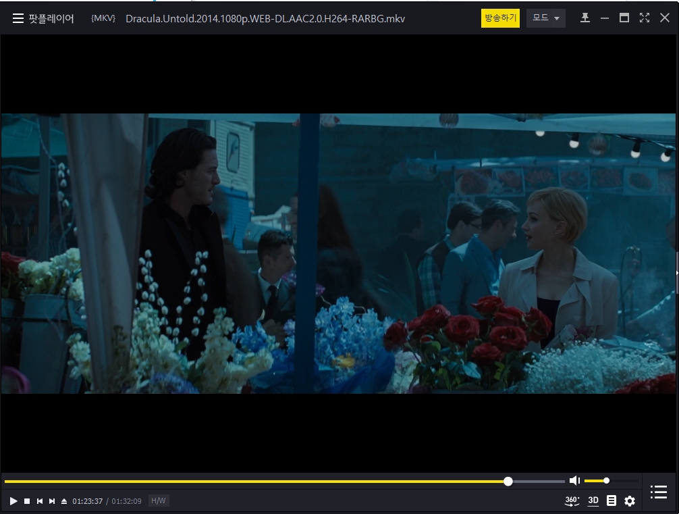Screen dimensions: 679x514
Task: Go to previous file
Action: (39, 501)
